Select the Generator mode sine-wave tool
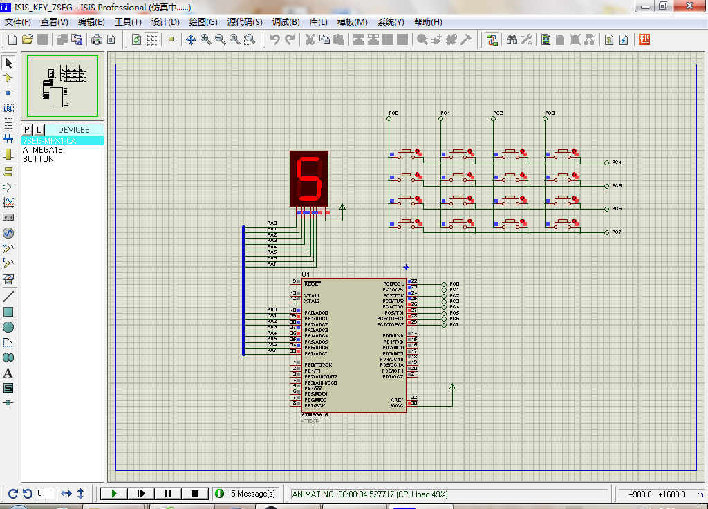Screen dimensions: 708x509 (x=8, y=233)
